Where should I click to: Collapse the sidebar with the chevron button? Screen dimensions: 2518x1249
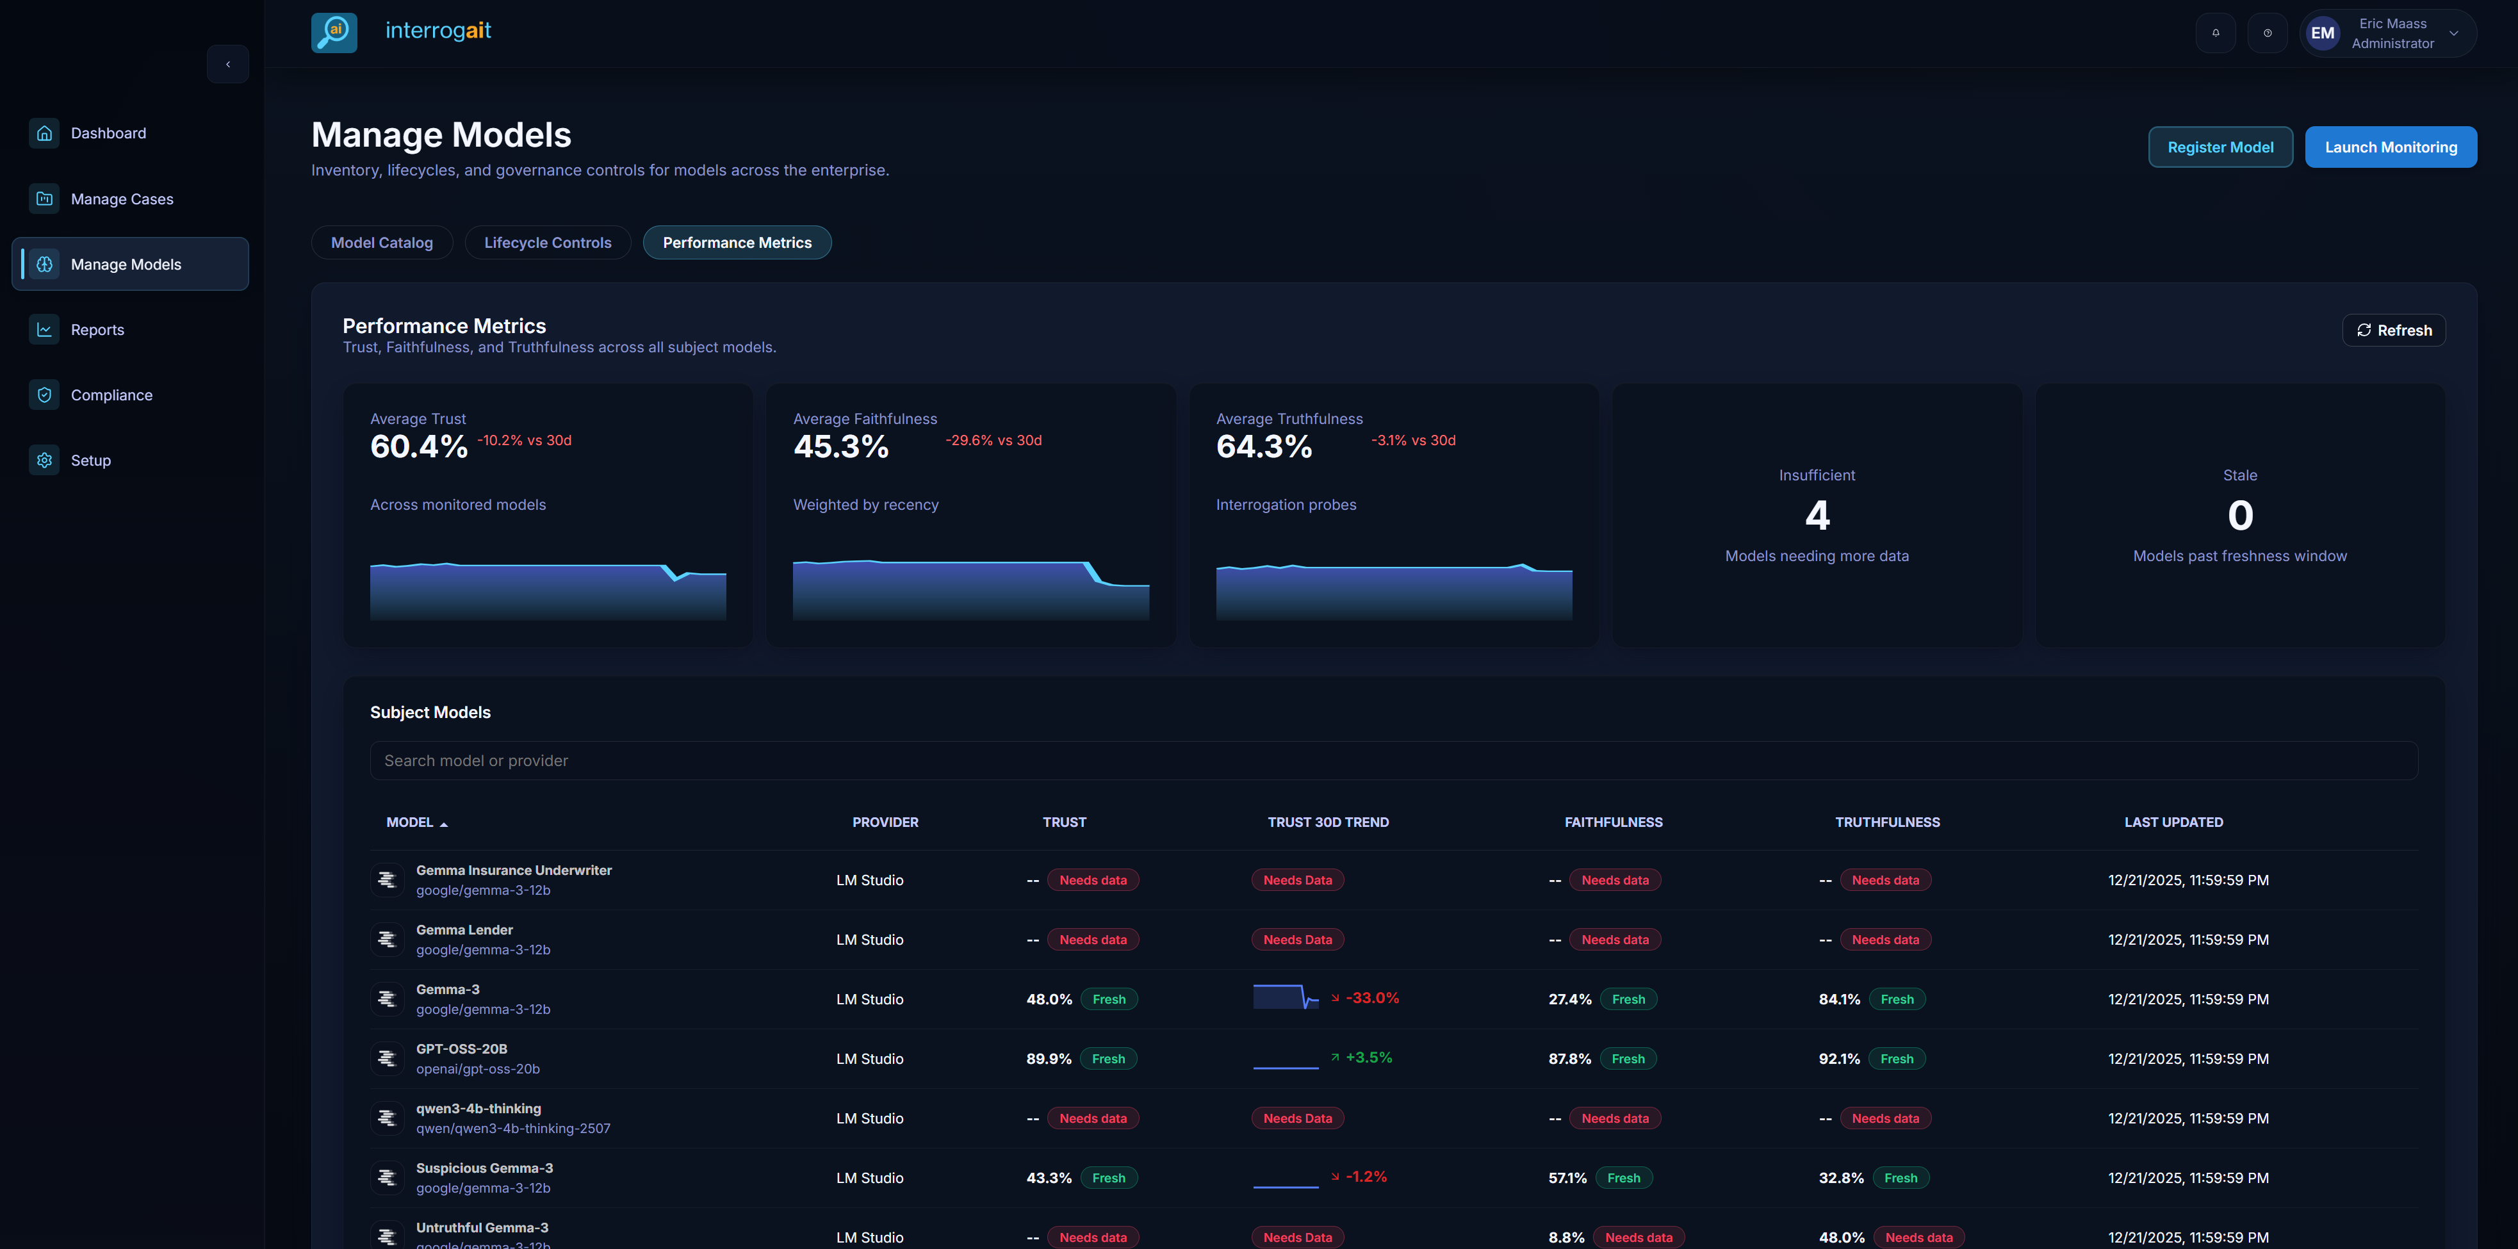tap(228, 63)
